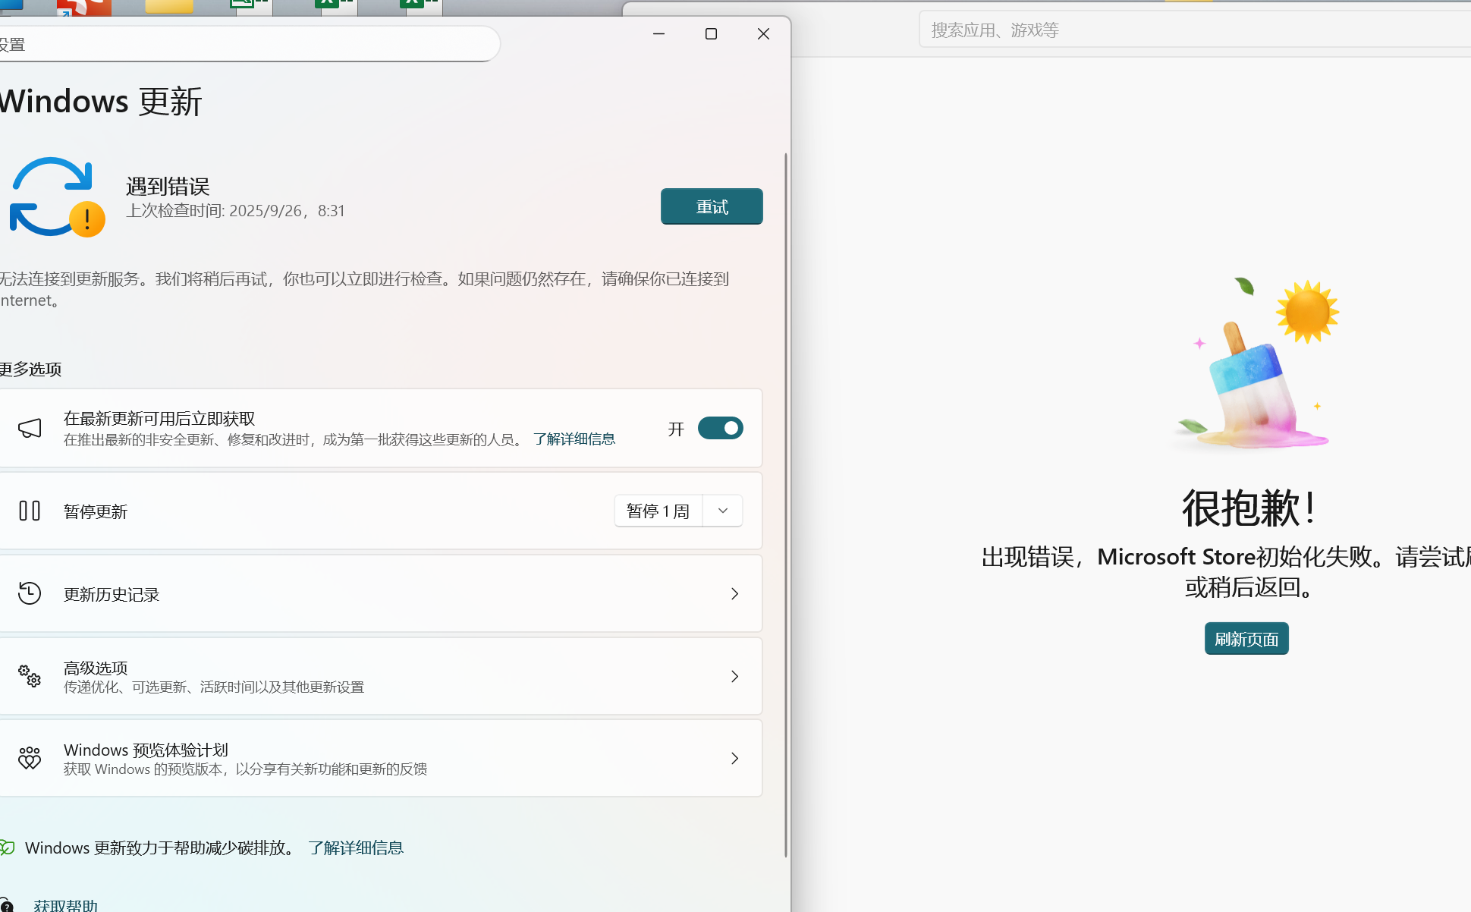Maximize the Settings window
The width and height of the screenshot is (1471, 912).
point(711,33)
